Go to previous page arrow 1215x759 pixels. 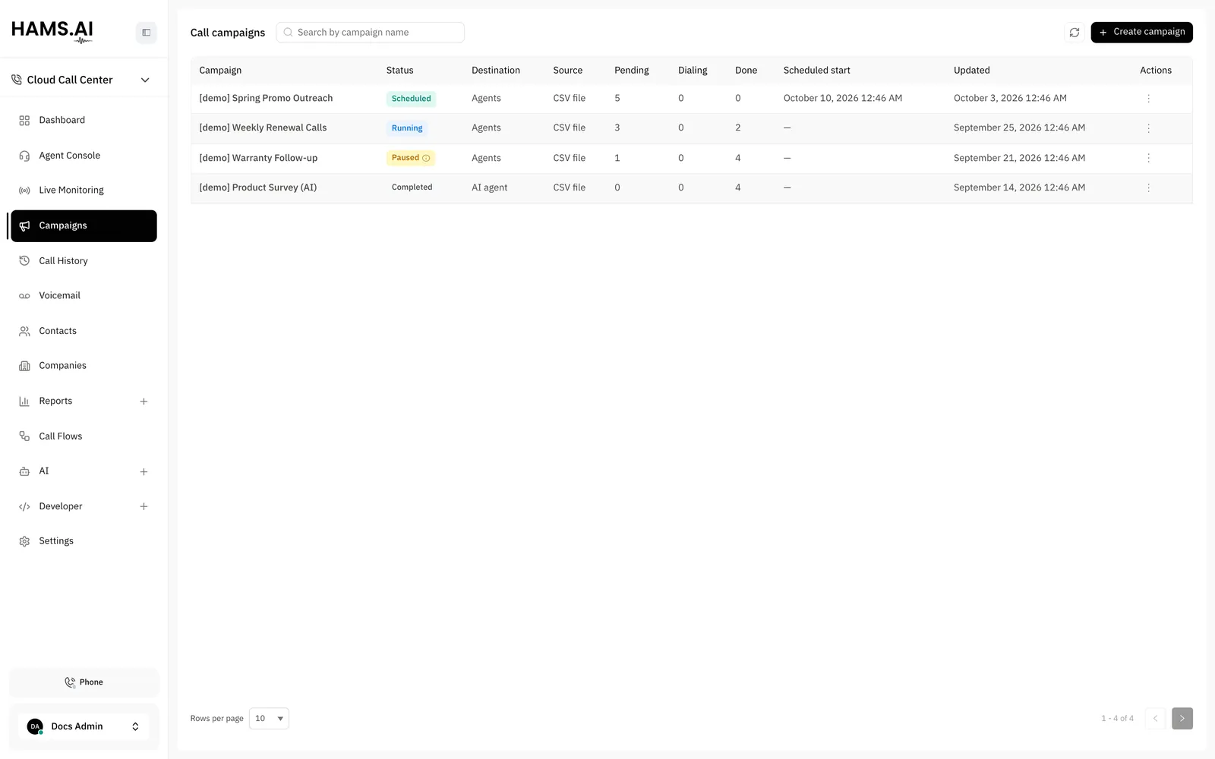[1155, 718]
